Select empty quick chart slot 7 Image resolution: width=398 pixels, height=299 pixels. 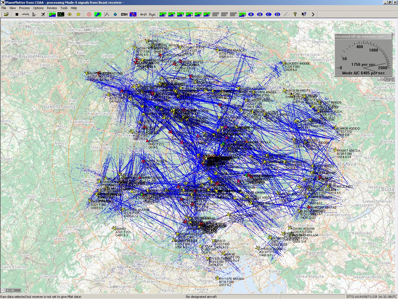(216, 14)
